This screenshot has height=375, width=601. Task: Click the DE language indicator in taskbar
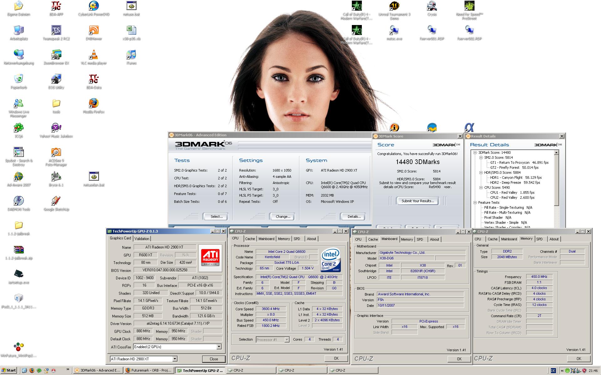[x=553, y=371]
